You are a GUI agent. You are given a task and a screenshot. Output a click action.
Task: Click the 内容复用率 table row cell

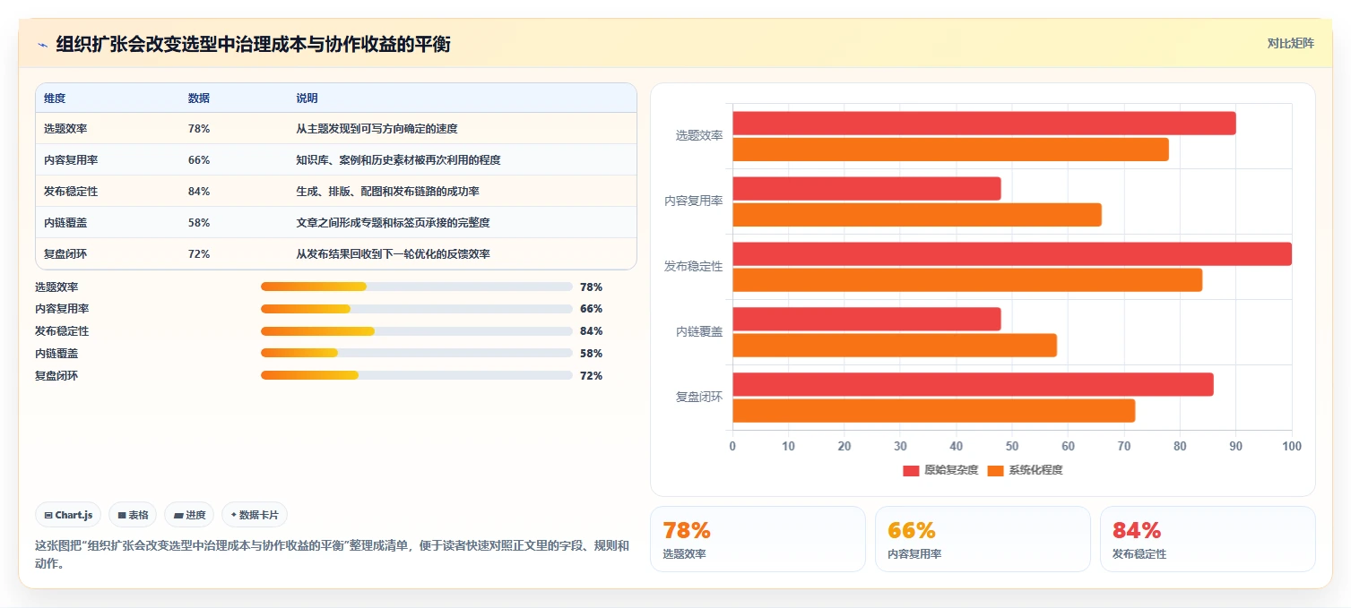[71, 160]
